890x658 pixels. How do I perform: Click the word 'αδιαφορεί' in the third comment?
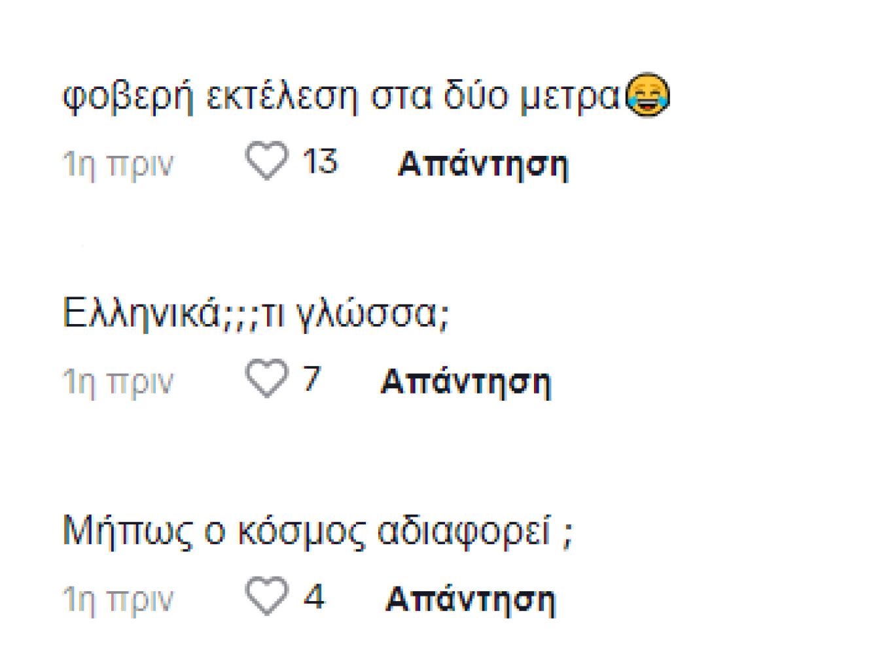(x=464, y=531)
